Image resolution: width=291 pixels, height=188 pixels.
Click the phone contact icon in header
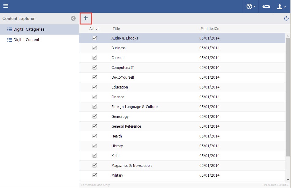pyautogui.click(x=266, y=6)
